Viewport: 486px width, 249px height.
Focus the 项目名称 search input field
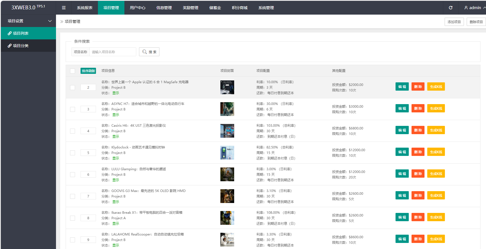tap(113, 52)
